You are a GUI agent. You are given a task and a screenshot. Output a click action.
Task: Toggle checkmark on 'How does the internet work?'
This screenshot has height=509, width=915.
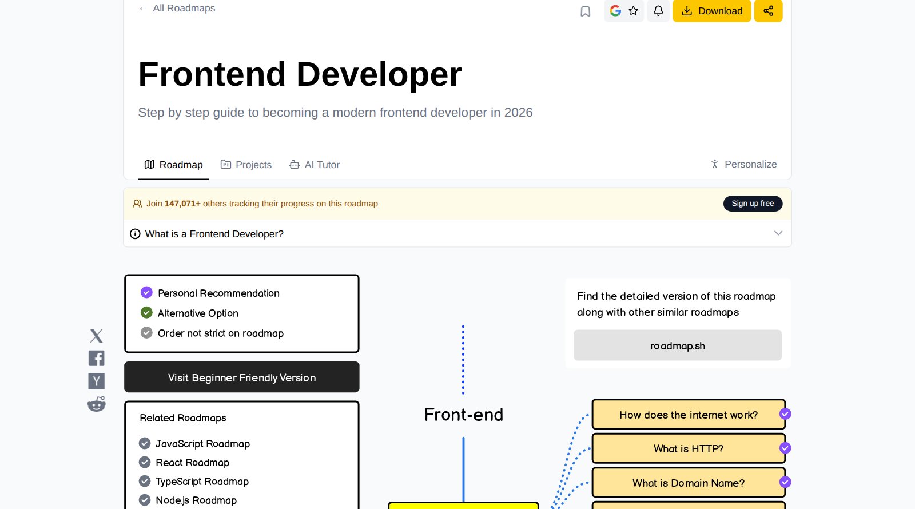point(785,414)
